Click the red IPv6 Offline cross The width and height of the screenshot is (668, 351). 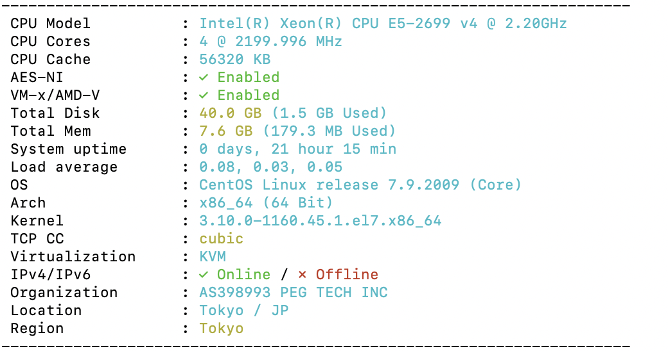(x=302, y=275)
